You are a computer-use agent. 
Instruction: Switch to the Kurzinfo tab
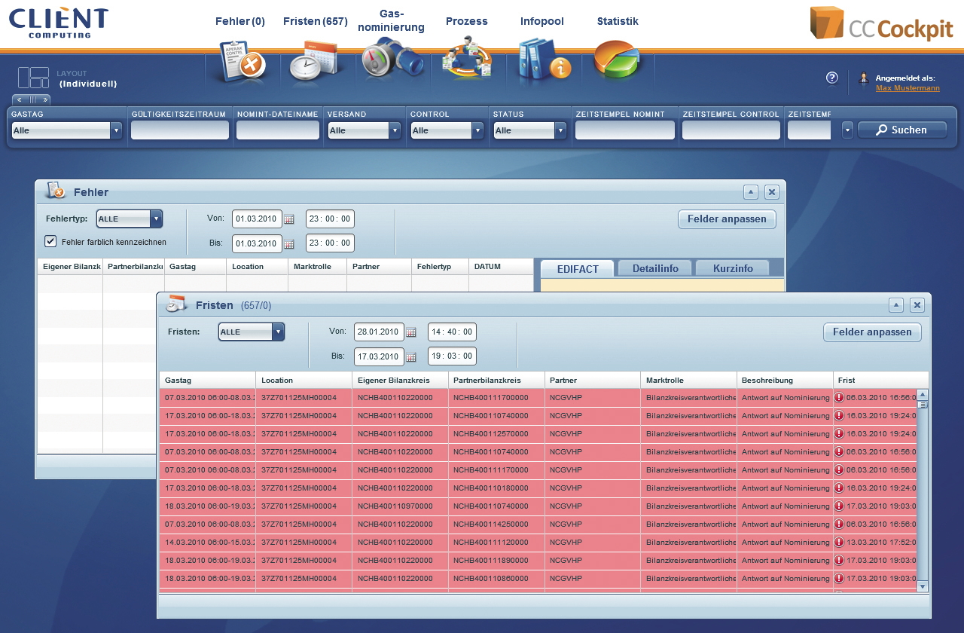(x=732, y=268)
